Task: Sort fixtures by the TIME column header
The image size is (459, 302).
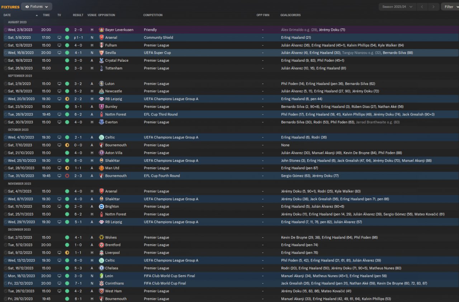Action: point(46,15)
